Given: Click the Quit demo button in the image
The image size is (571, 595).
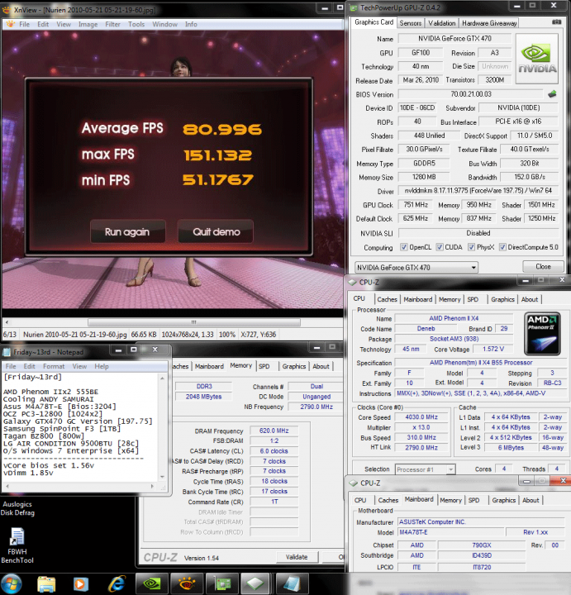Looking at the screenshot, I should (216, 232).
